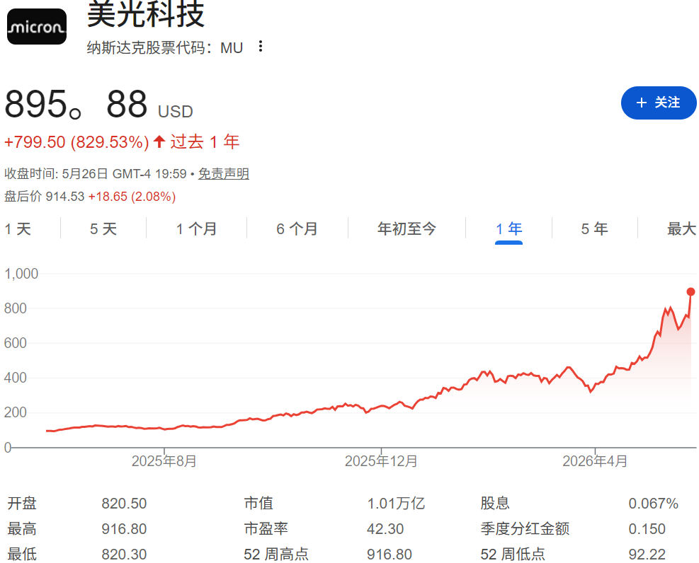Switch to the 1 天 tab

click(18, 228)
